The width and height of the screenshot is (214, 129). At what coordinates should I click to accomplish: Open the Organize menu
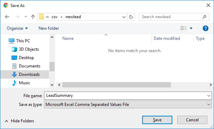(17, 28)
